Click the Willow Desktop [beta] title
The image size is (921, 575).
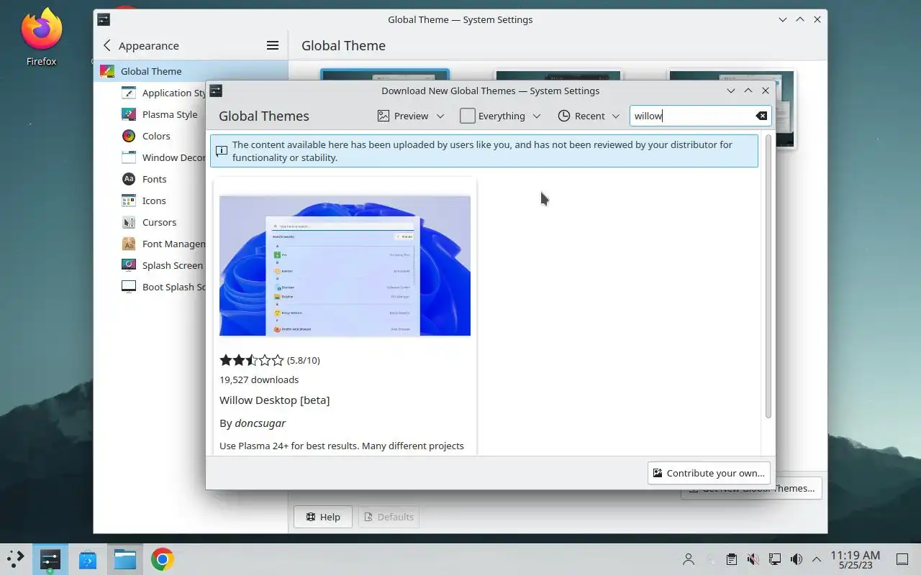[274, 400]
